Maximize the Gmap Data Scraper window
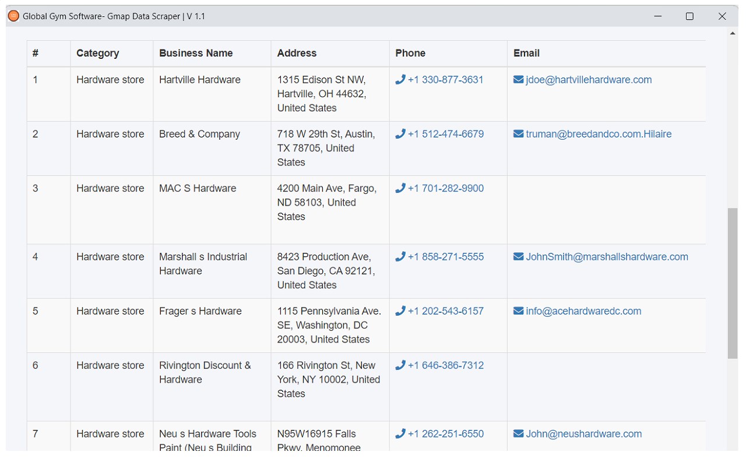 689,16
